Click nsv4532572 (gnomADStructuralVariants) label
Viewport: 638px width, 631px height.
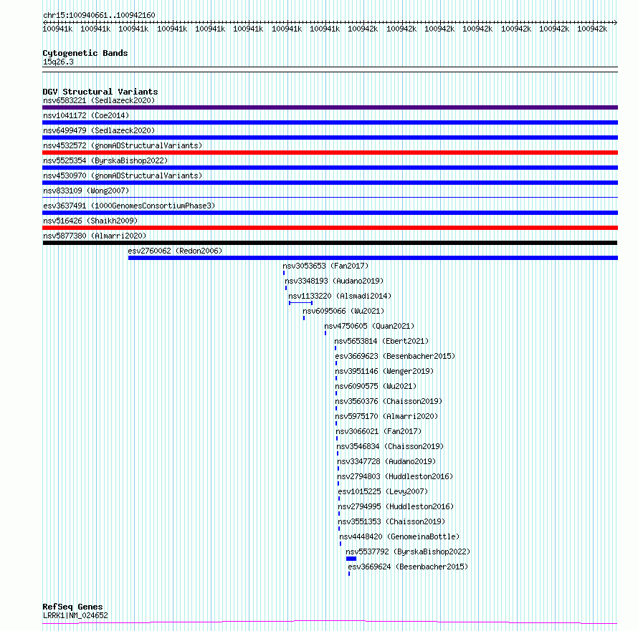coord(123,145)
